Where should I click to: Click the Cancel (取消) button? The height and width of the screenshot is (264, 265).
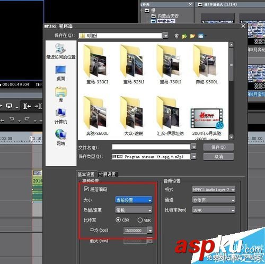(218, 157)
